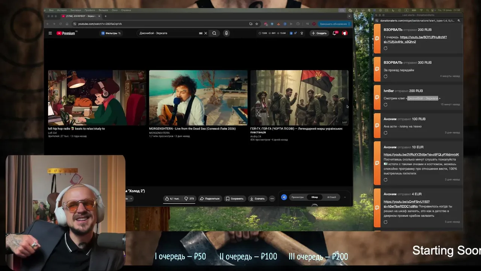
Task: Replay the ВЗОРВАЛЪ 200 RUB alert
Action: (x=386, y=48)
